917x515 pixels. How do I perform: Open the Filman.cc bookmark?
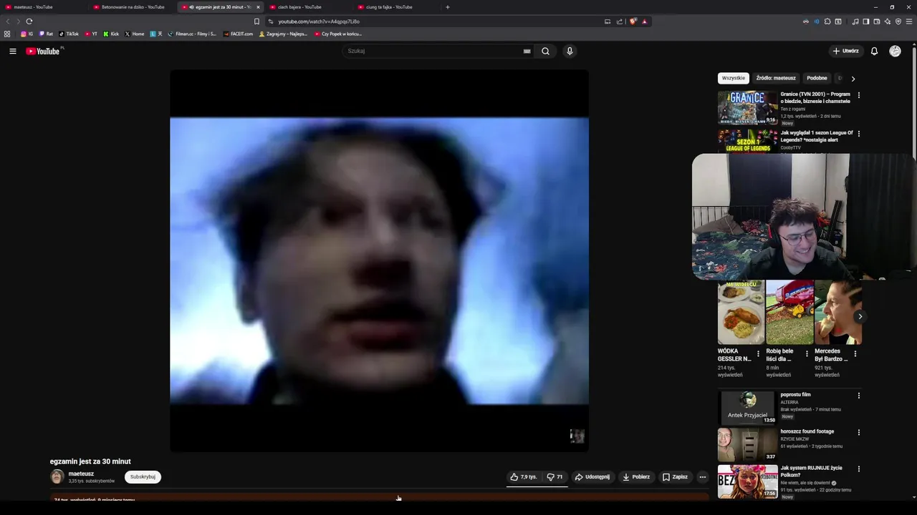click(x=192, y=34)
